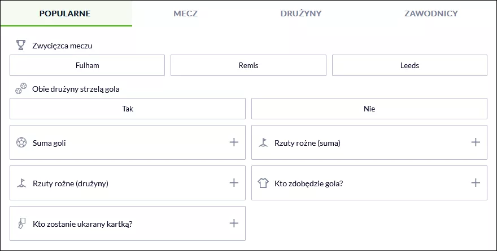Click corner flag icon in Rzuty rożne (suma)
497x251 pixels.
(x=263, y=143)
